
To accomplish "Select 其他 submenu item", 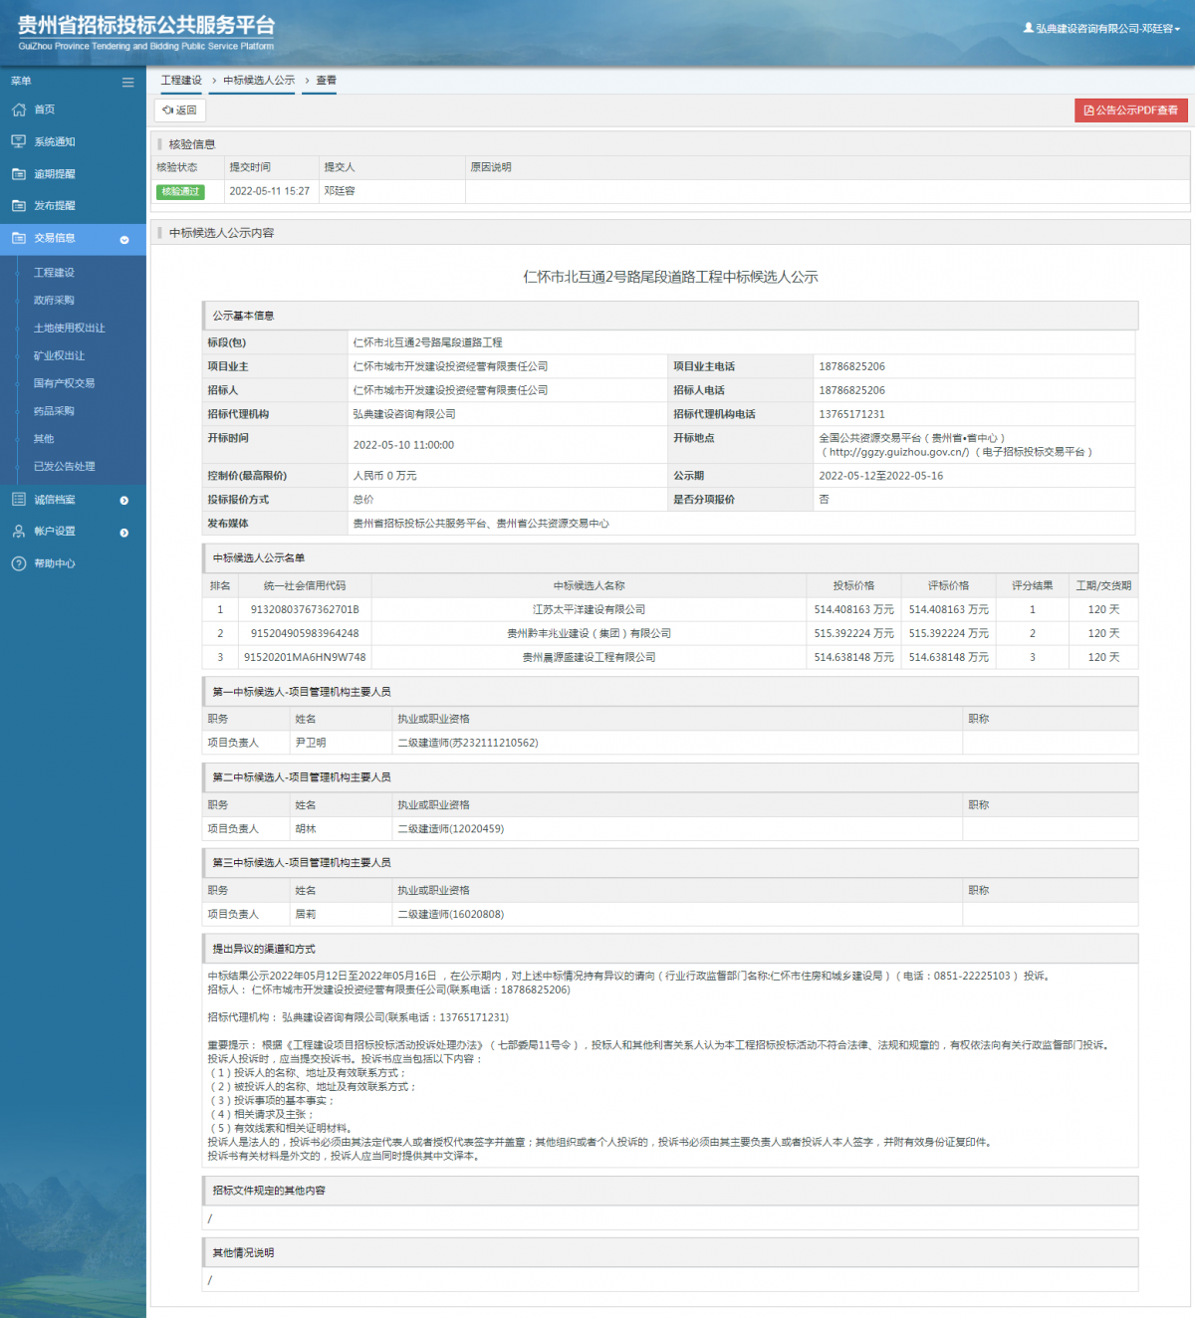I will tap(44, 439).
